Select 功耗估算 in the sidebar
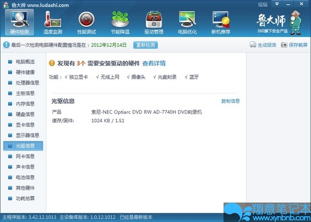Image resolution: width=311 pixels, height=222 pixels. coord(23,198)
